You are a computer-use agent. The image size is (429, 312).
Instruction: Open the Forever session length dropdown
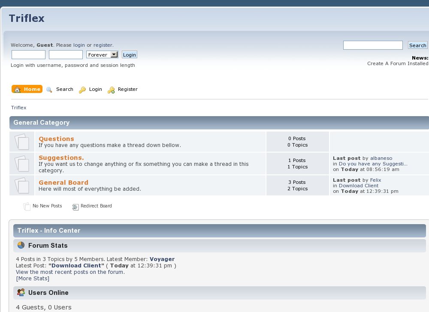[102, 55]
